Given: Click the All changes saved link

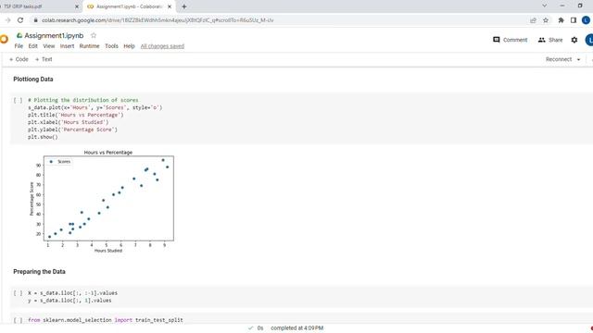Looking at the screenshot, I should 162,46.
